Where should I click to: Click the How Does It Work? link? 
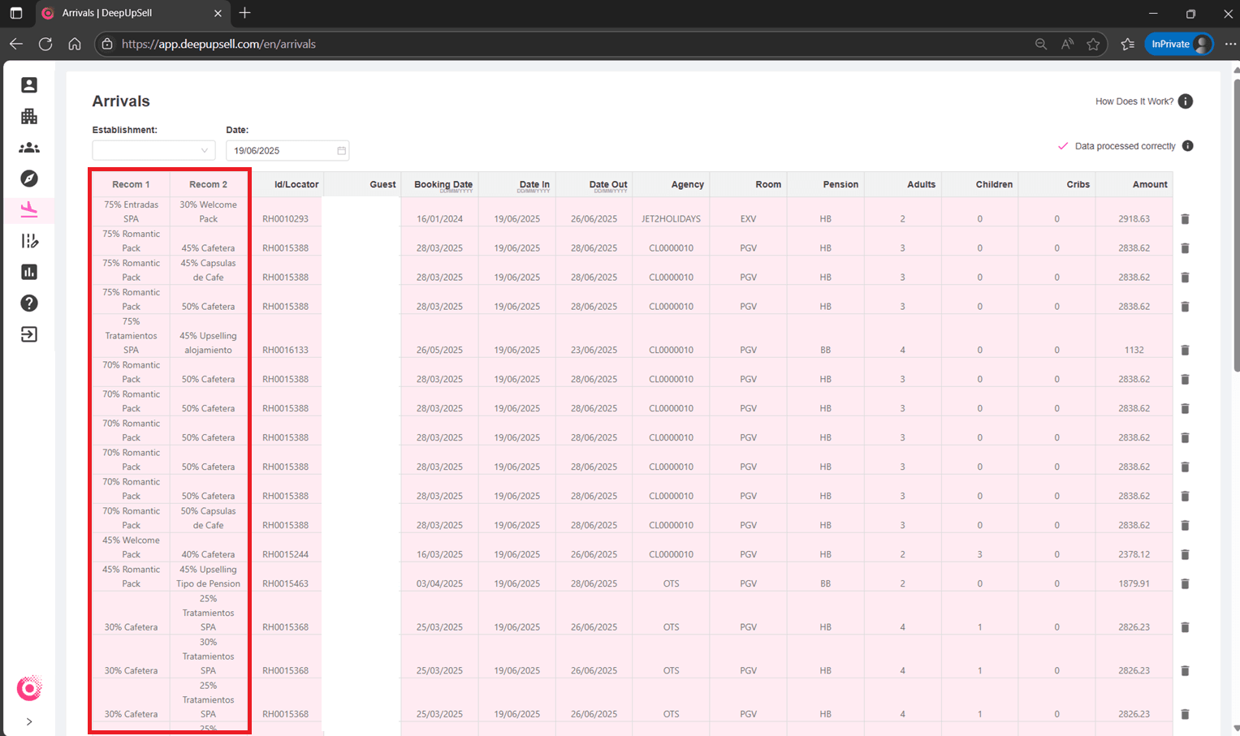tap(1134, 101)
